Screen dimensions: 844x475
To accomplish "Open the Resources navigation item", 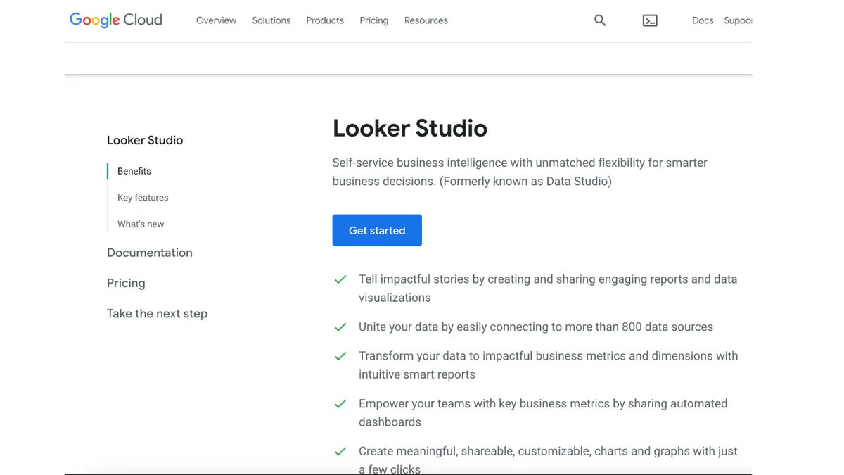I will (426, 20).
